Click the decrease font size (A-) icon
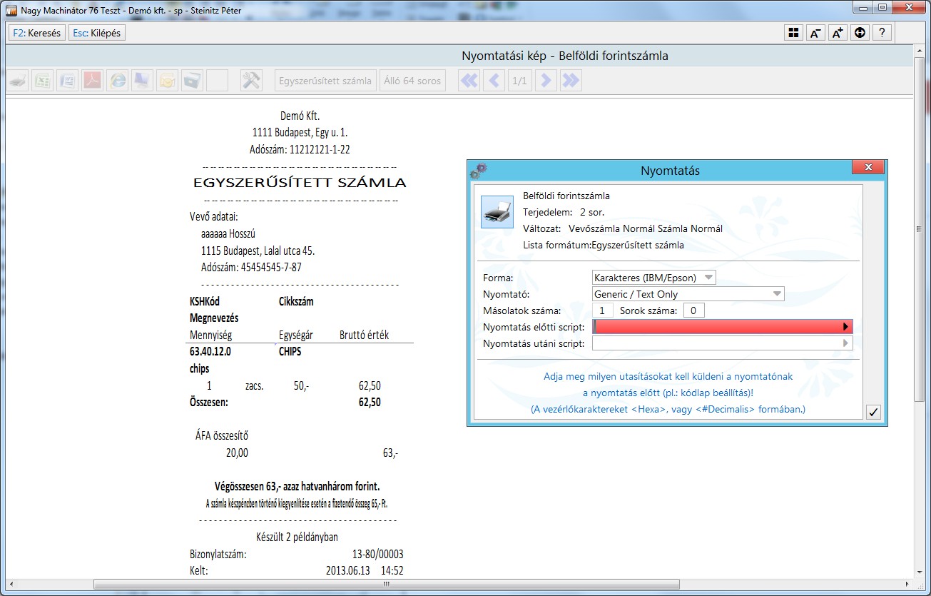 [815, 33]
